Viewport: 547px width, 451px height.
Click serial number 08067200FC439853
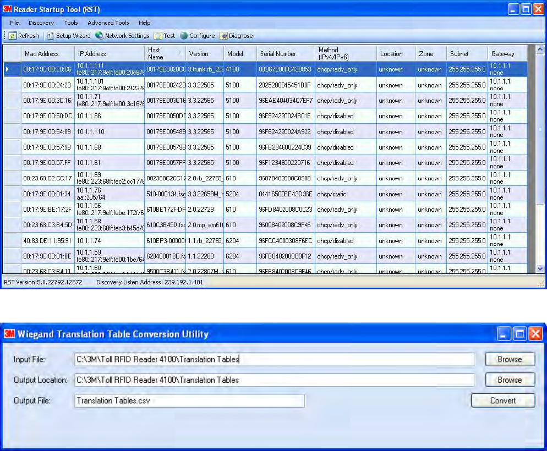pos(286,69)
